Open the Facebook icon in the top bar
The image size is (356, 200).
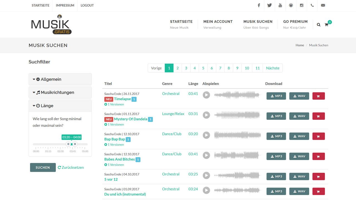[x=259, y=5]
